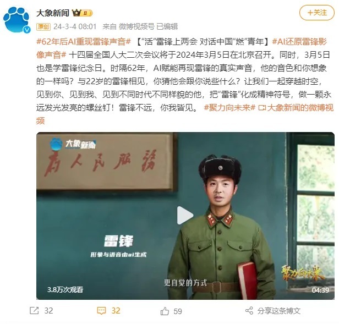View edit history via 已编辑
This screenshot has width=339, height=324.
pyautogui.click(x=167, y=26)
